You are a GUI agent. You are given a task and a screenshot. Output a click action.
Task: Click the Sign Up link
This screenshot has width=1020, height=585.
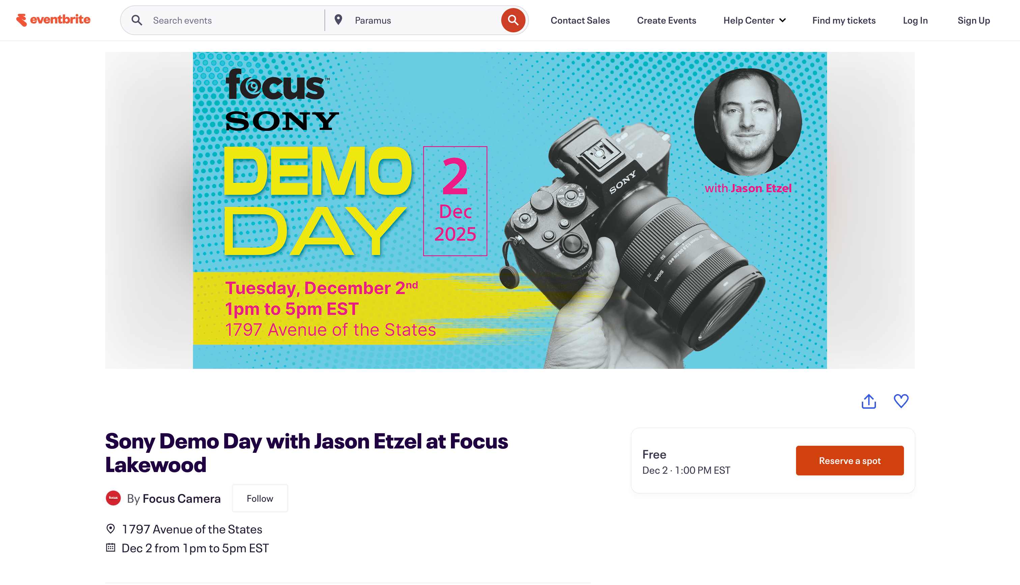(973, 21)
